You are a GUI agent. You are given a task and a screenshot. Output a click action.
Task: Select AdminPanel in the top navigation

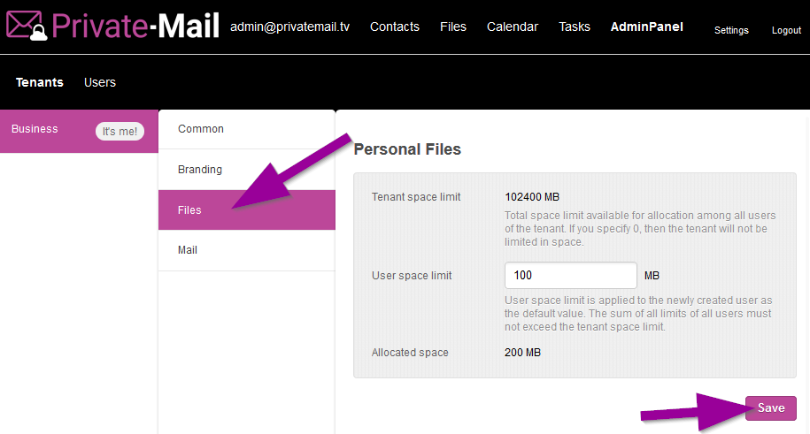click(x=646, y=27)
